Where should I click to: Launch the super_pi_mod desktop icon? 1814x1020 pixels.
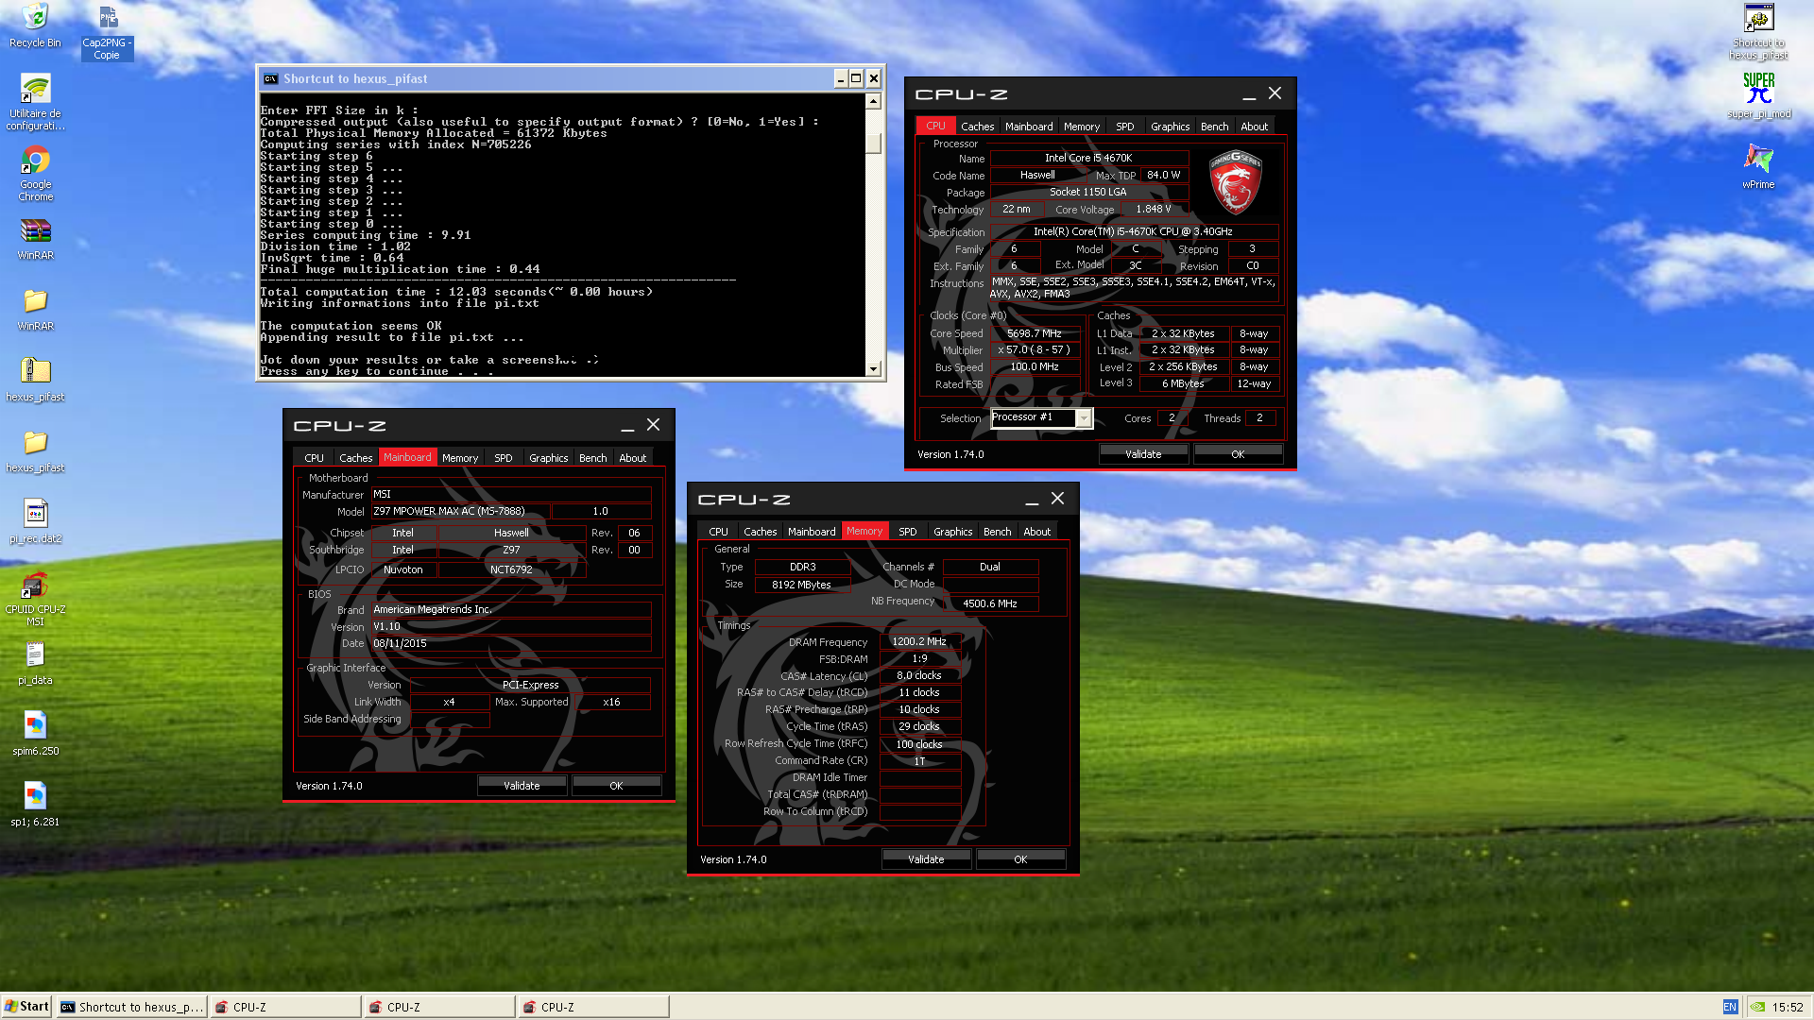(1758, 96)
